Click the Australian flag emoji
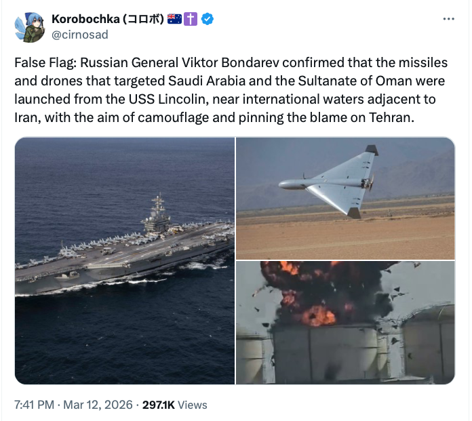 (x=174, y=20)
